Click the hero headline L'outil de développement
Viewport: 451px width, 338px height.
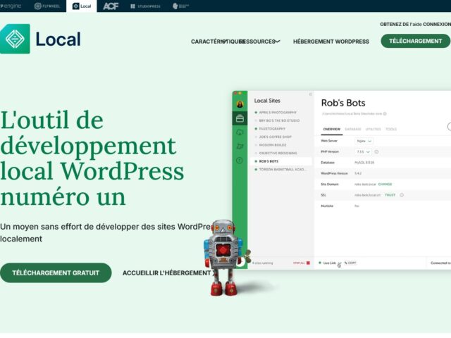[92, 158]
